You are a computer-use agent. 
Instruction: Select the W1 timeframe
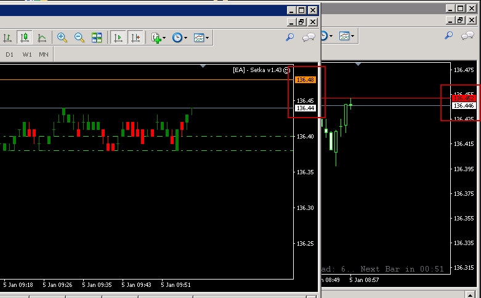[27, 55]
